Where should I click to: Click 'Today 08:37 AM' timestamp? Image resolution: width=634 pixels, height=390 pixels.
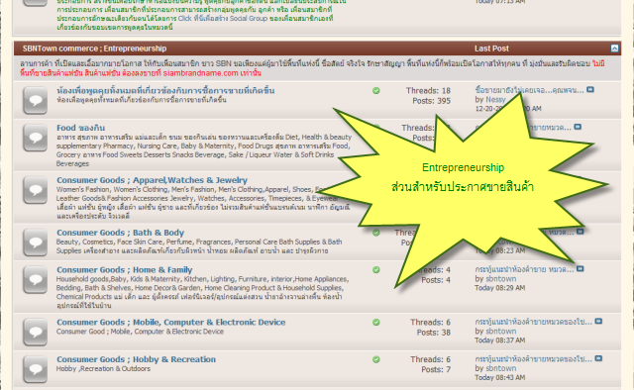click(x=499, y=341)
